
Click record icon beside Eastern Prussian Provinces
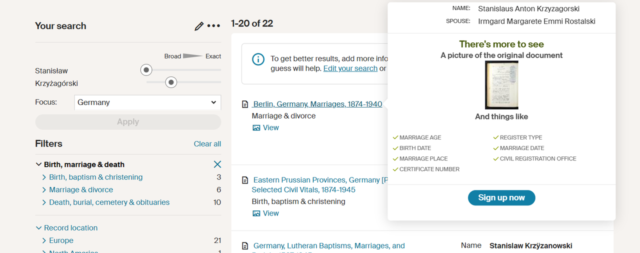[x=245, y=180]
